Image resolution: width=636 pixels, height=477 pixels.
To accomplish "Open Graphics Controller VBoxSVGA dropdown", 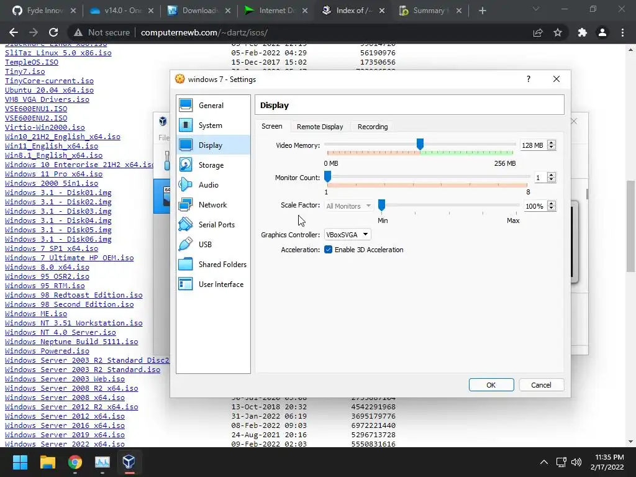I will tap(347, 234).
